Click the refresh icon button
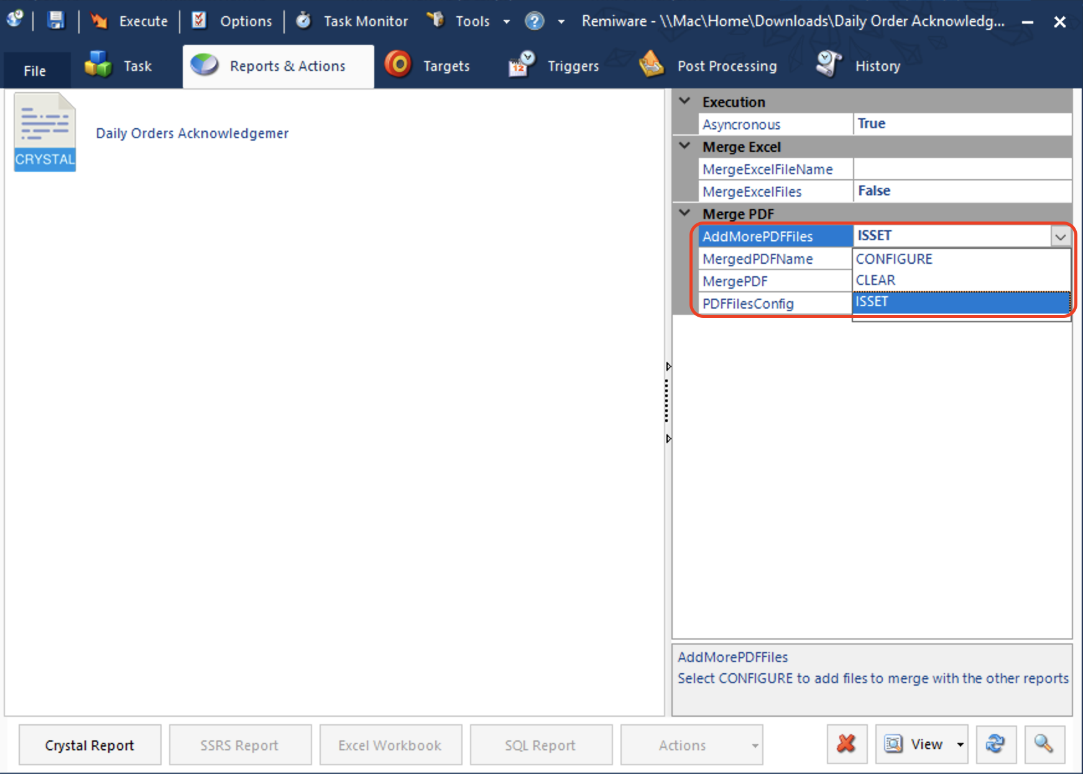The width and height of the screenshot is (1083, 774). (x=995, y=744)
